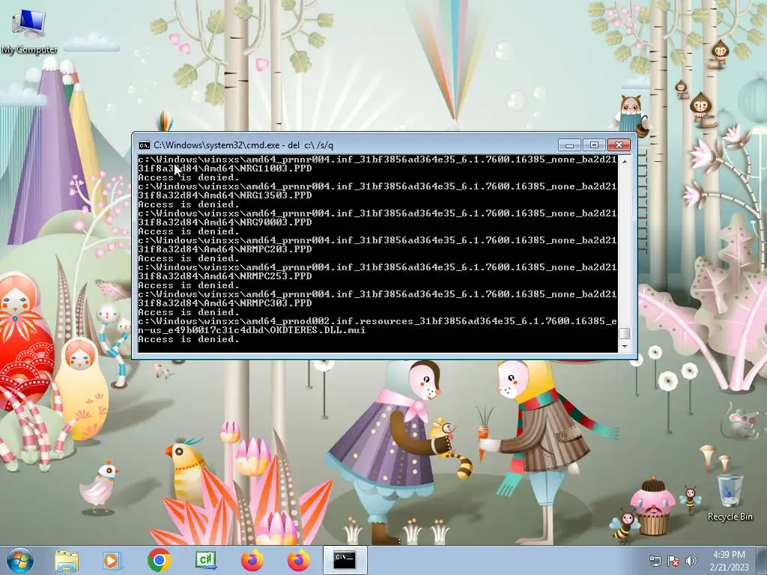Click the NRG13503.PPD text in console
The image size is (767, 575).
tap(276, 195)
